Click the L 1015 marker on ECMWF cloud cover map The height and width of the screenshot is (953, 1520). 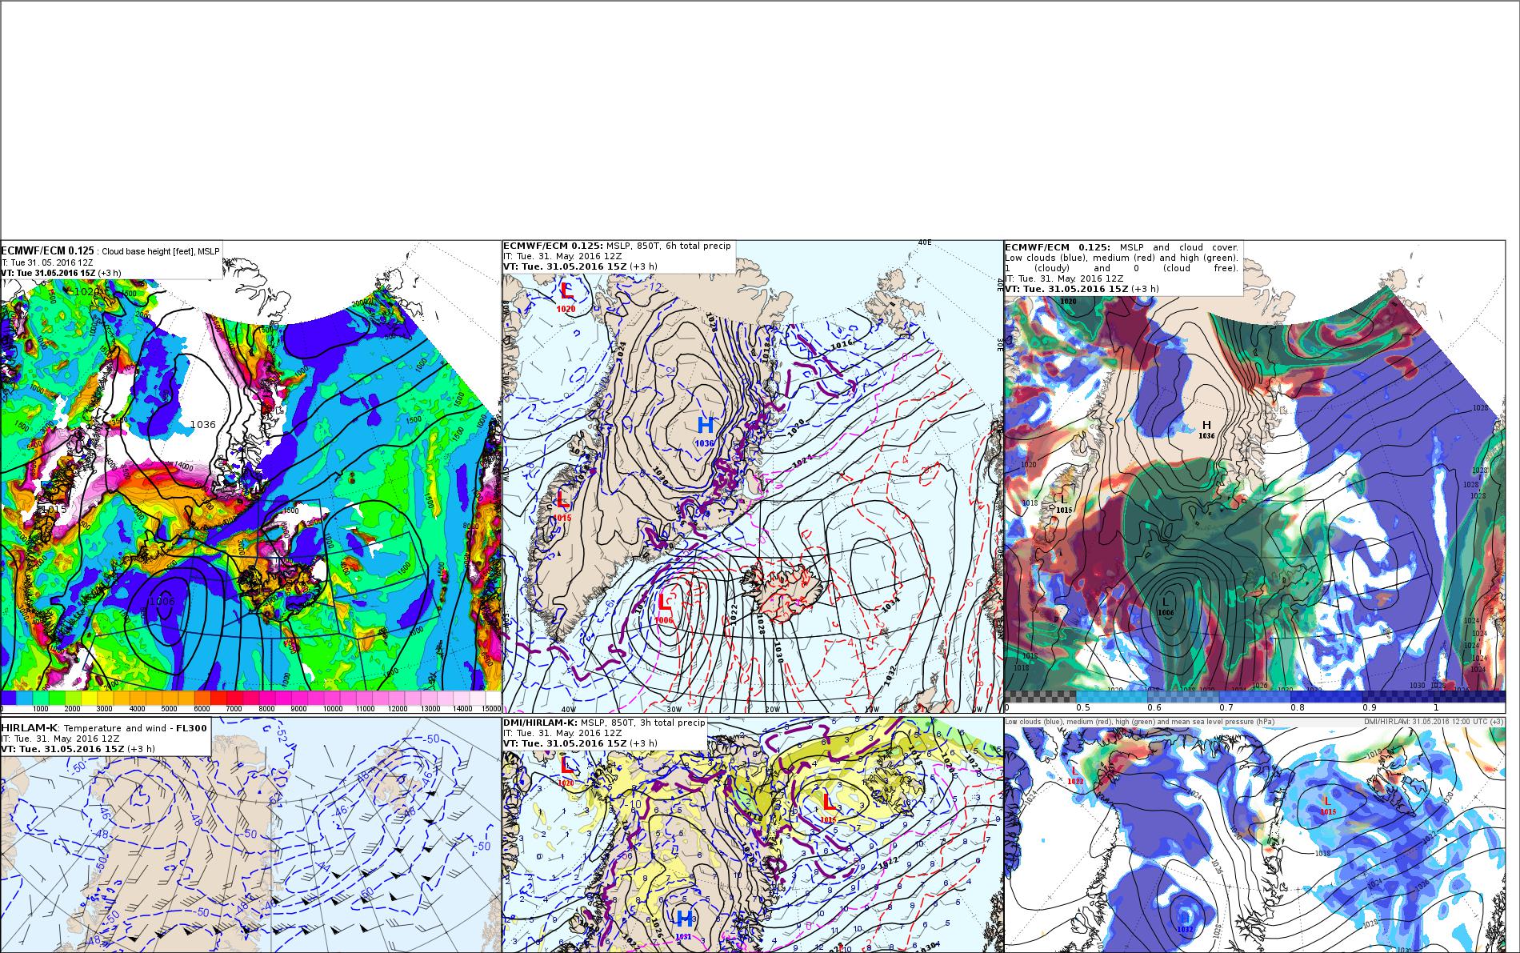point(1063,504)
